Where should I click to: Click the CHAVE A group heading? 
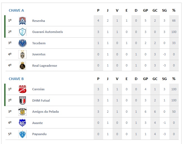16,11
